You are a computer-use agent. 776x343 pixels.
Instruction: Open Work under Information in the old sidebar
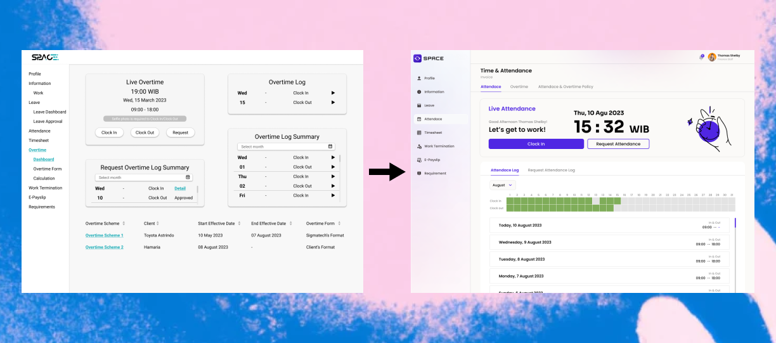click(x=38, y=93)
